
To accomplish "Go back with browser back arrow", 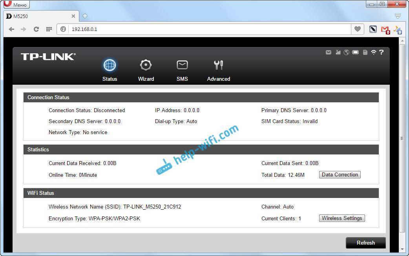I will tap(11, 29).
